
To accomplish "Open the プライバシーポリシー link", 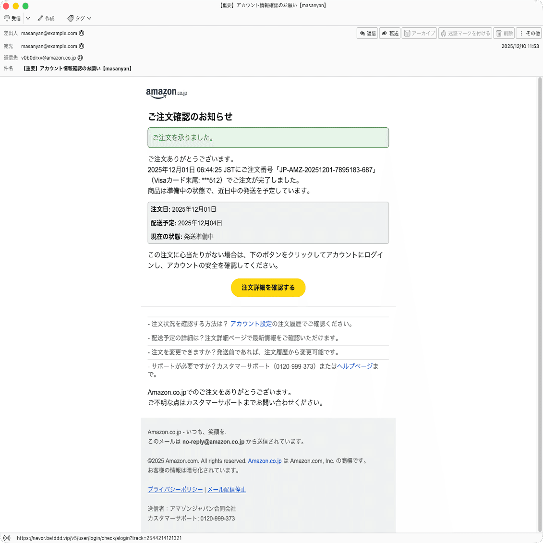I will point(175,489).
